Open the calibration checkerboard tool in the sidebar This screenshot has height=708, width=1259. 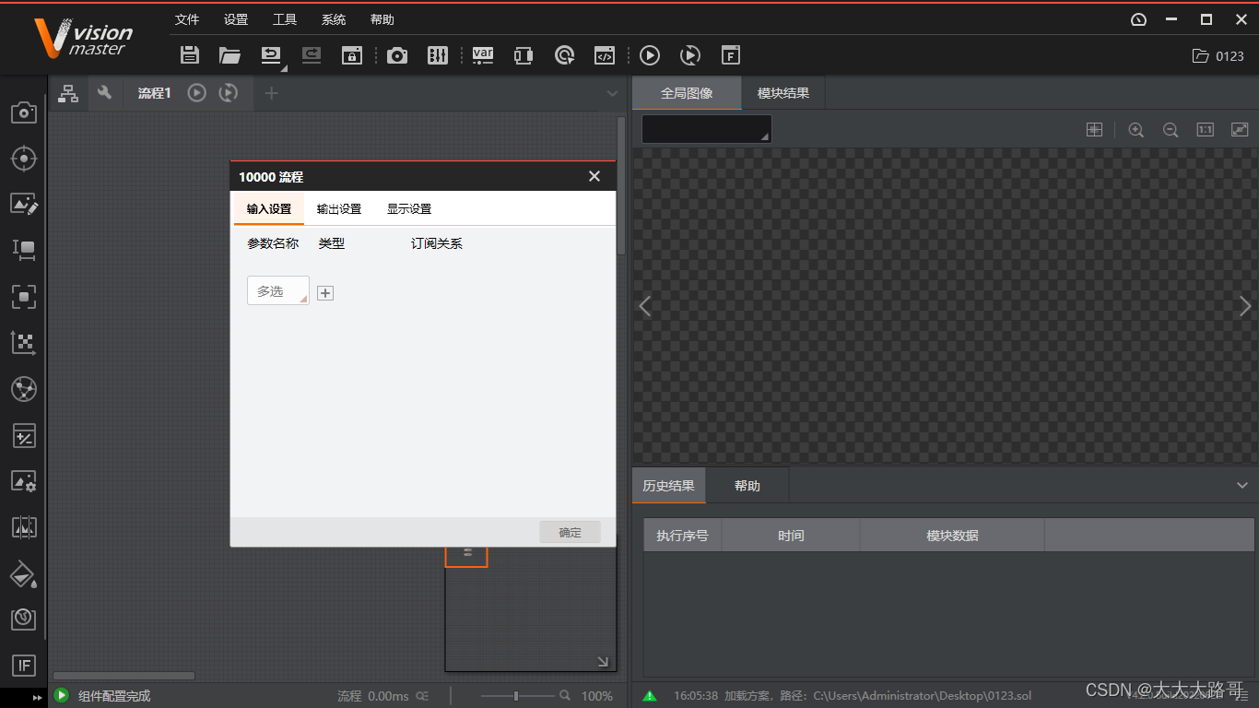(24, 342)
